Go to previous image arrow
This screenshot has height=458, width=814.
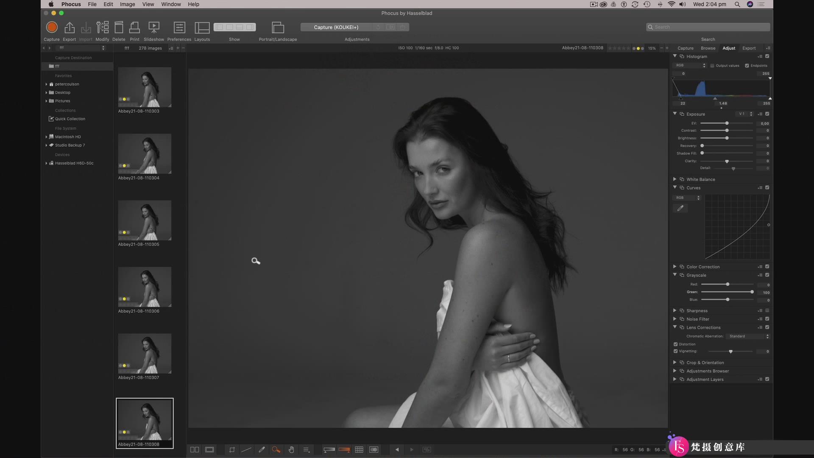pyautogui.click(x=397, y=450)
